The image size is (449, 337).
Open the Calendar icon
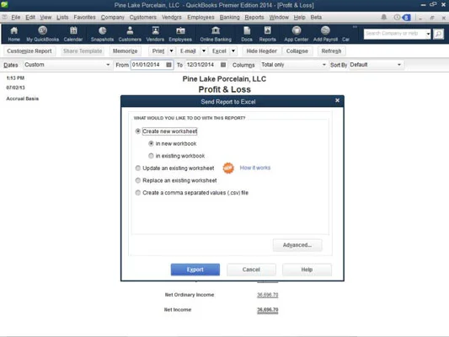point(73,34)
